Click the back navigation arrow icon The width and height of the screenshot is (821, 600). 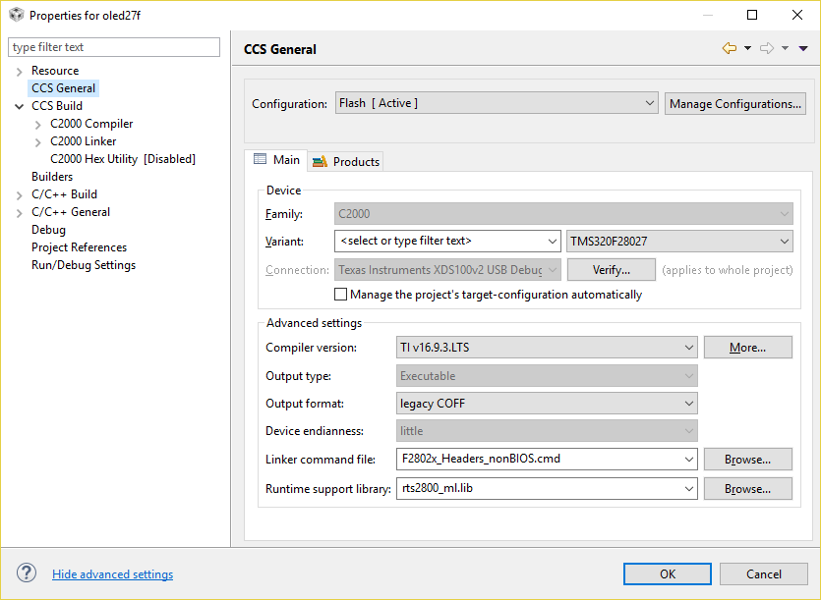[729, 48]
